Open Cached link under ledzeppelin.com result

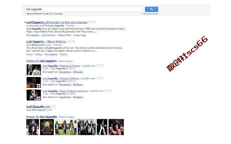57,45
